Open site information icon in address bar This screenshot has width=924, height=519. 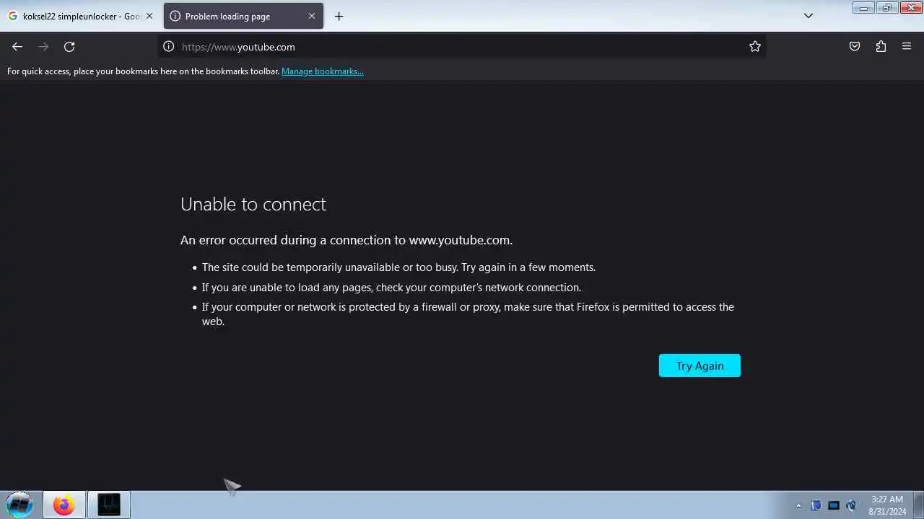click(168, 47)
